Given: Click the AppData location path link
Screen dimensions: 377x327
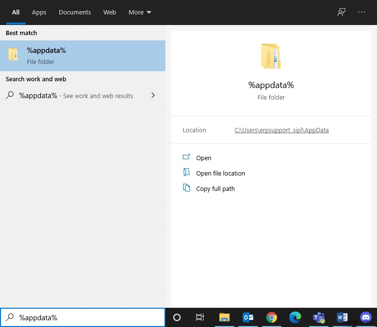Looking at the screenshot, I should pos(281,130).
